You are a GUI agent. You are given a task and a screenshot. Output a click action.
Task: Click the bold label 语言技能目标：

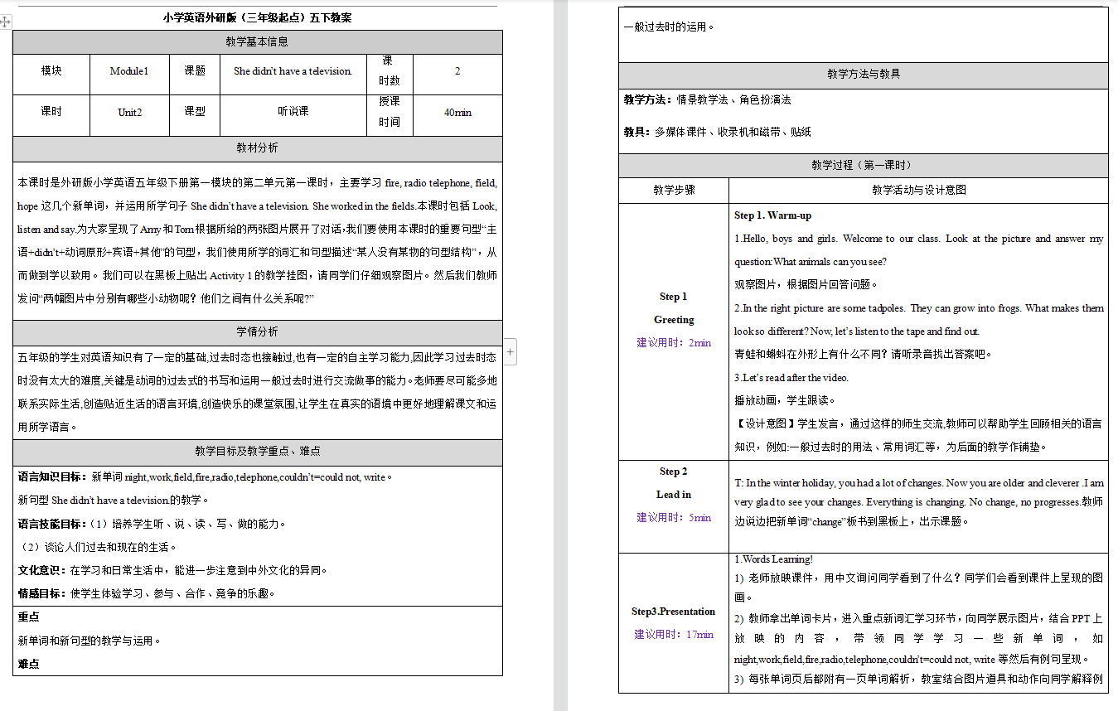click(x=53, y=524)
